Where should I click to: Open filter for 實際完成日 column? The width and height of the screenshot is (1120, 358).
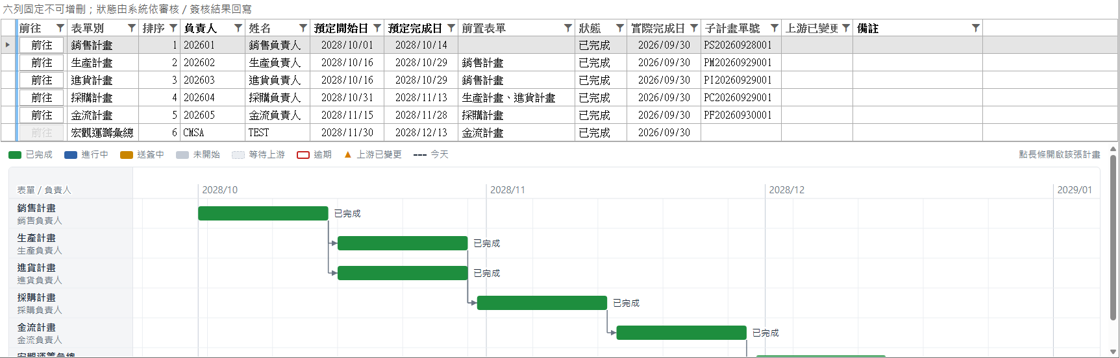tap(694, 28)
